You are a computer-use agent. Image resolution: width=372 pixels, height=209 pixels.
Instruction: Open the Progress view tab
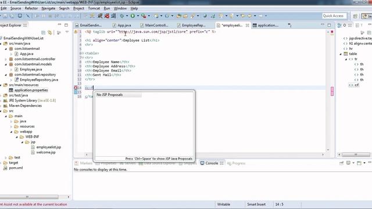tap(237, 163)
